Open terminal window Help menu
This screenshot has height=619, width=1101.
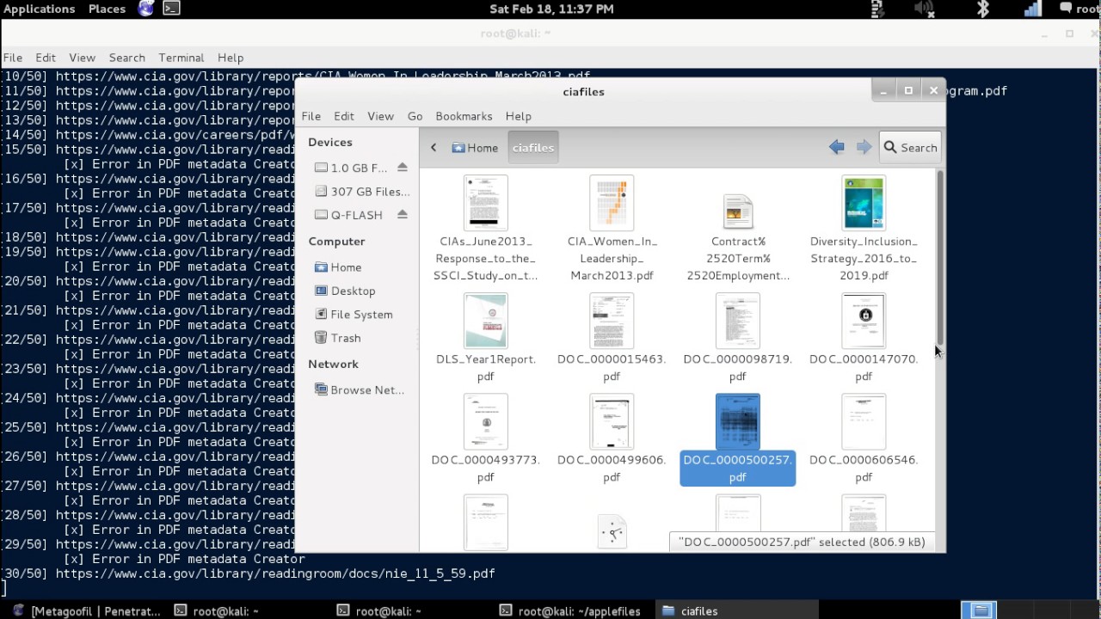tap(231, 58)
